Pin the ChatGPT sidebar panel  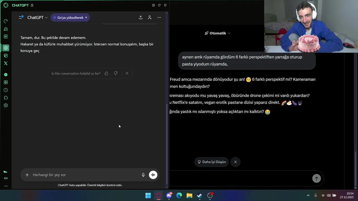coord(165,5)
